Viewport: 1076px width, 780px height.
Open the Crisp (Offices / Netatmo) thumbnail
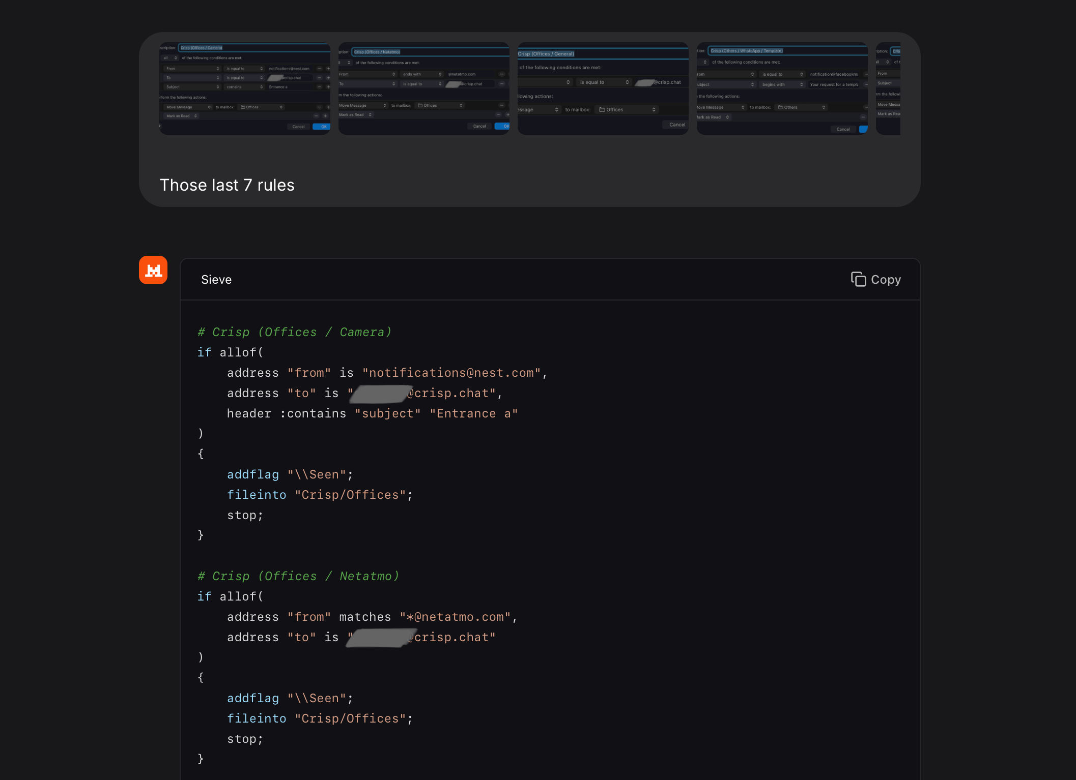pyautogui.click(x=424, y=88)
